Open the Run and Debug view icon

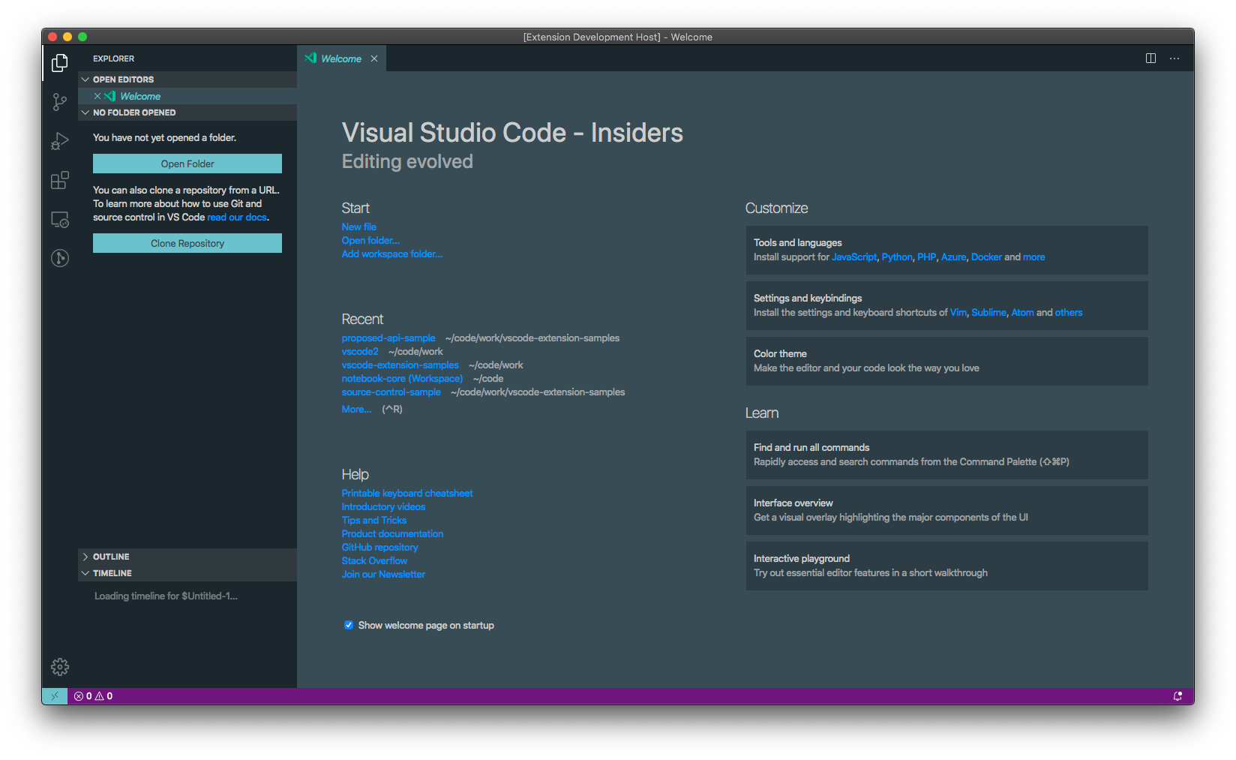coord(60,141)
